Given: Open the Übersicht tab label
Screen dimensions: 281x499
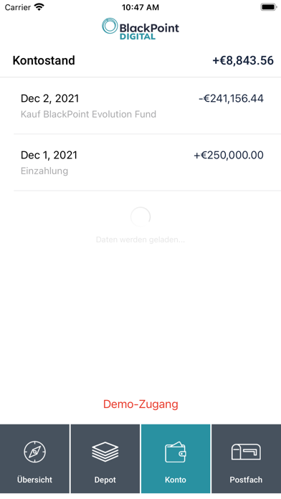Looking at the screenshot, I should [x=34, y=480].
